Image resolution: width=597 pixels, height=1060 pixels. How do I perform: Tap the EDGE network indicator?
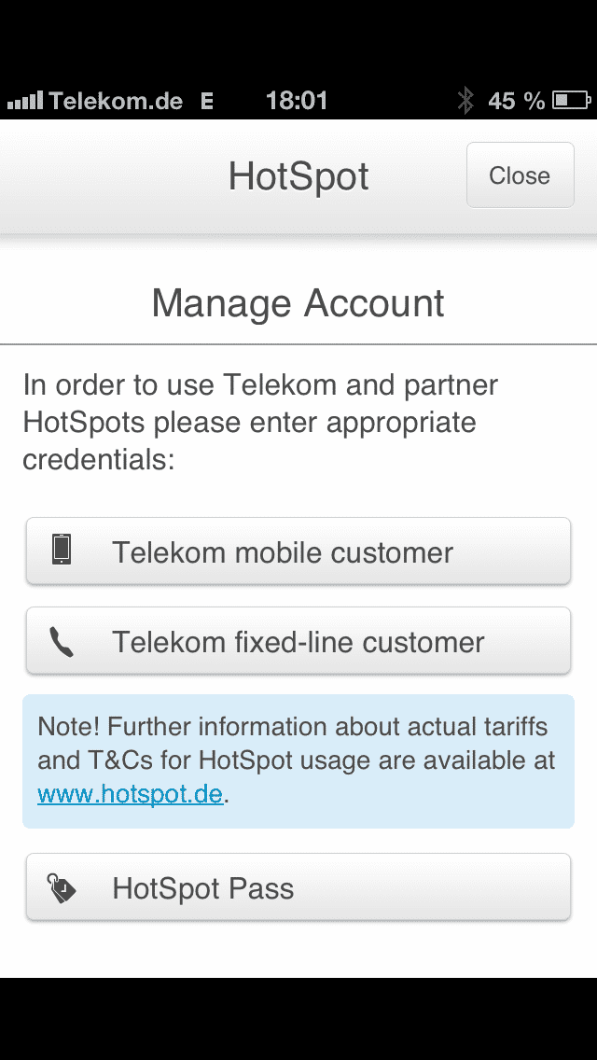coord(208,101)
